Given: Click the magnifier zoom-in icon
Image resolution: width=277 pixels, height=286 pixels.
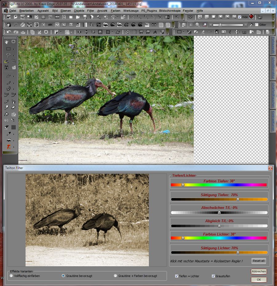Looking at the screenshot, I should pos(197,25).
